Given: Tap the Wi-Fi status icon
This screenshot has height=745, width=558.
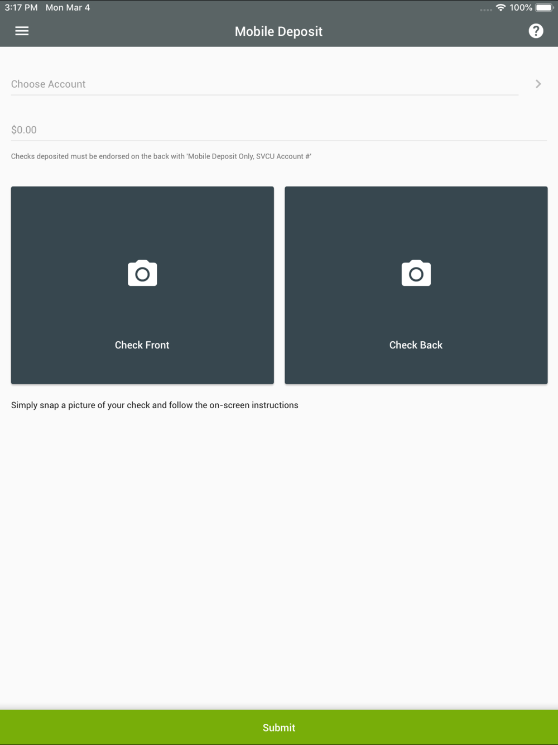Looking at the screenshot, I should (501, 8).
